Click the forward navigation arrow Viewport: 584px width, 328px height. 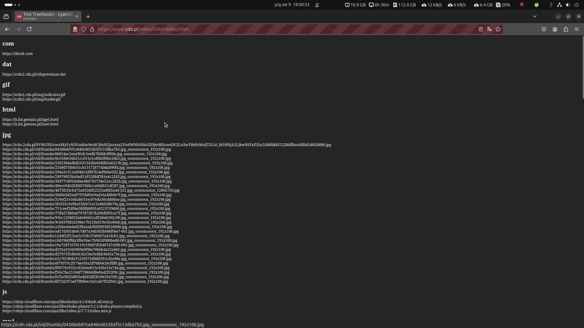click(x=18, y=29)
